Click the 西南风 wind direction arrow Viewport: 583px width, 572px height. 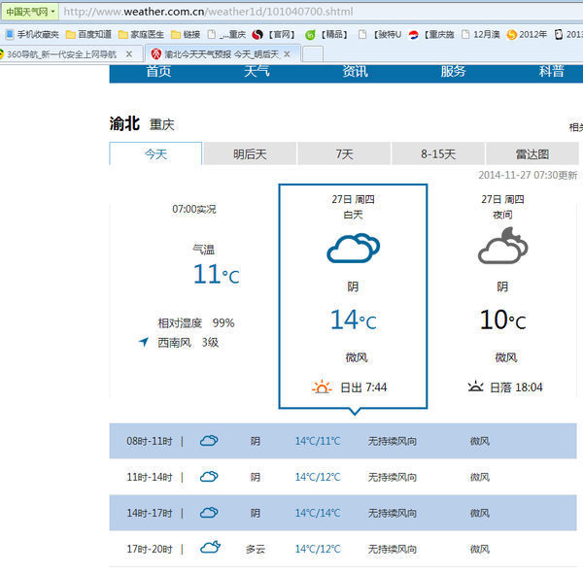(144, 342)
